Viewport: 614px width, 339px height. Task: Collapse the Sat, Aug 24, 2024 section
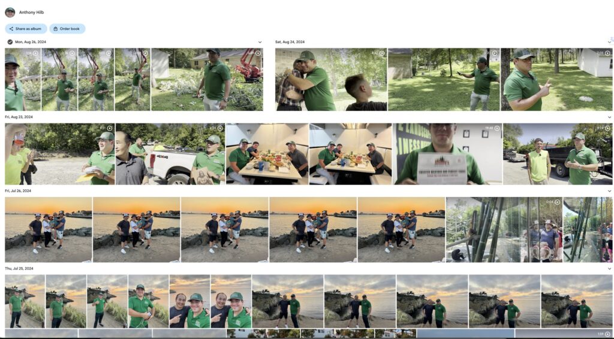pos(609,42)
